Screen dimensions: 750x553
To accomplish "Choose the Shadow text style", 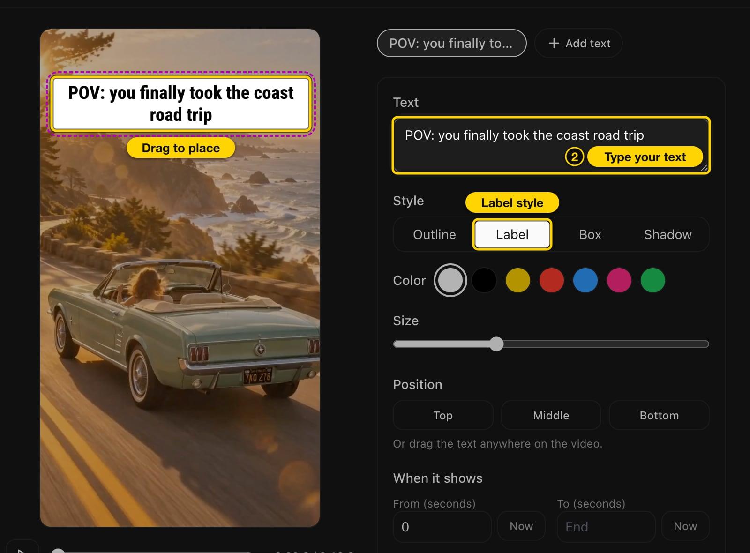I will (x=667, y=234).
